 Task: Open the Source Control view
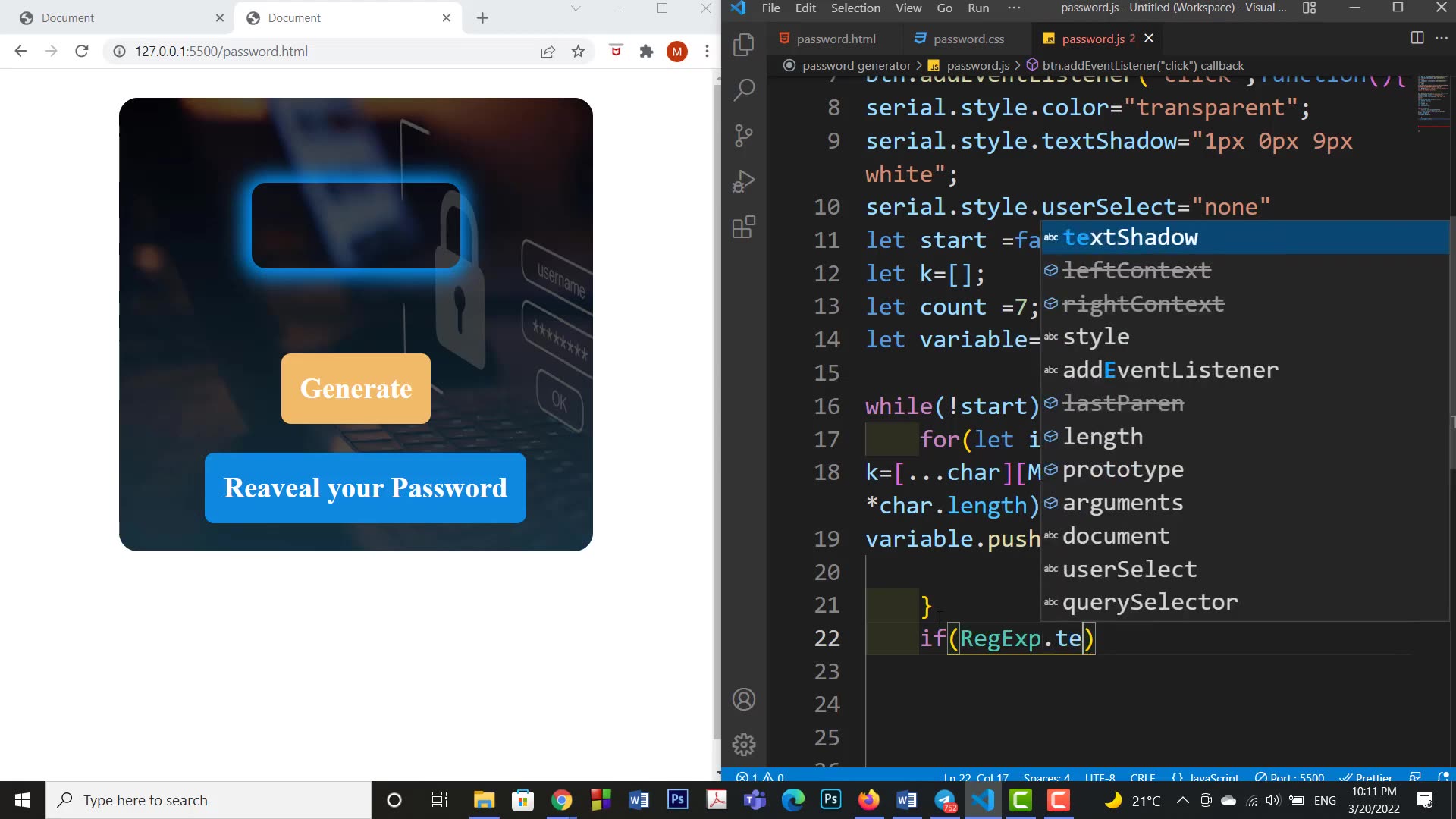[744, 136]
